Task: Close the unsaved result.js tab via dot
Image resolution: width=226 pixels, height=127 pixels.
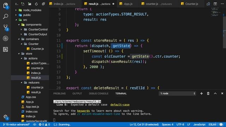Action: pos(113,4)
